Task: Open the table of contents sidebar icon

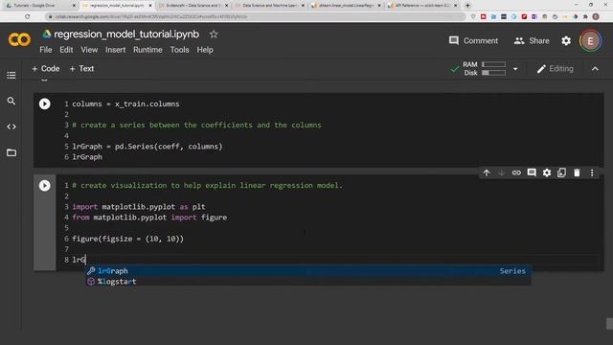Action: point(11,75)
